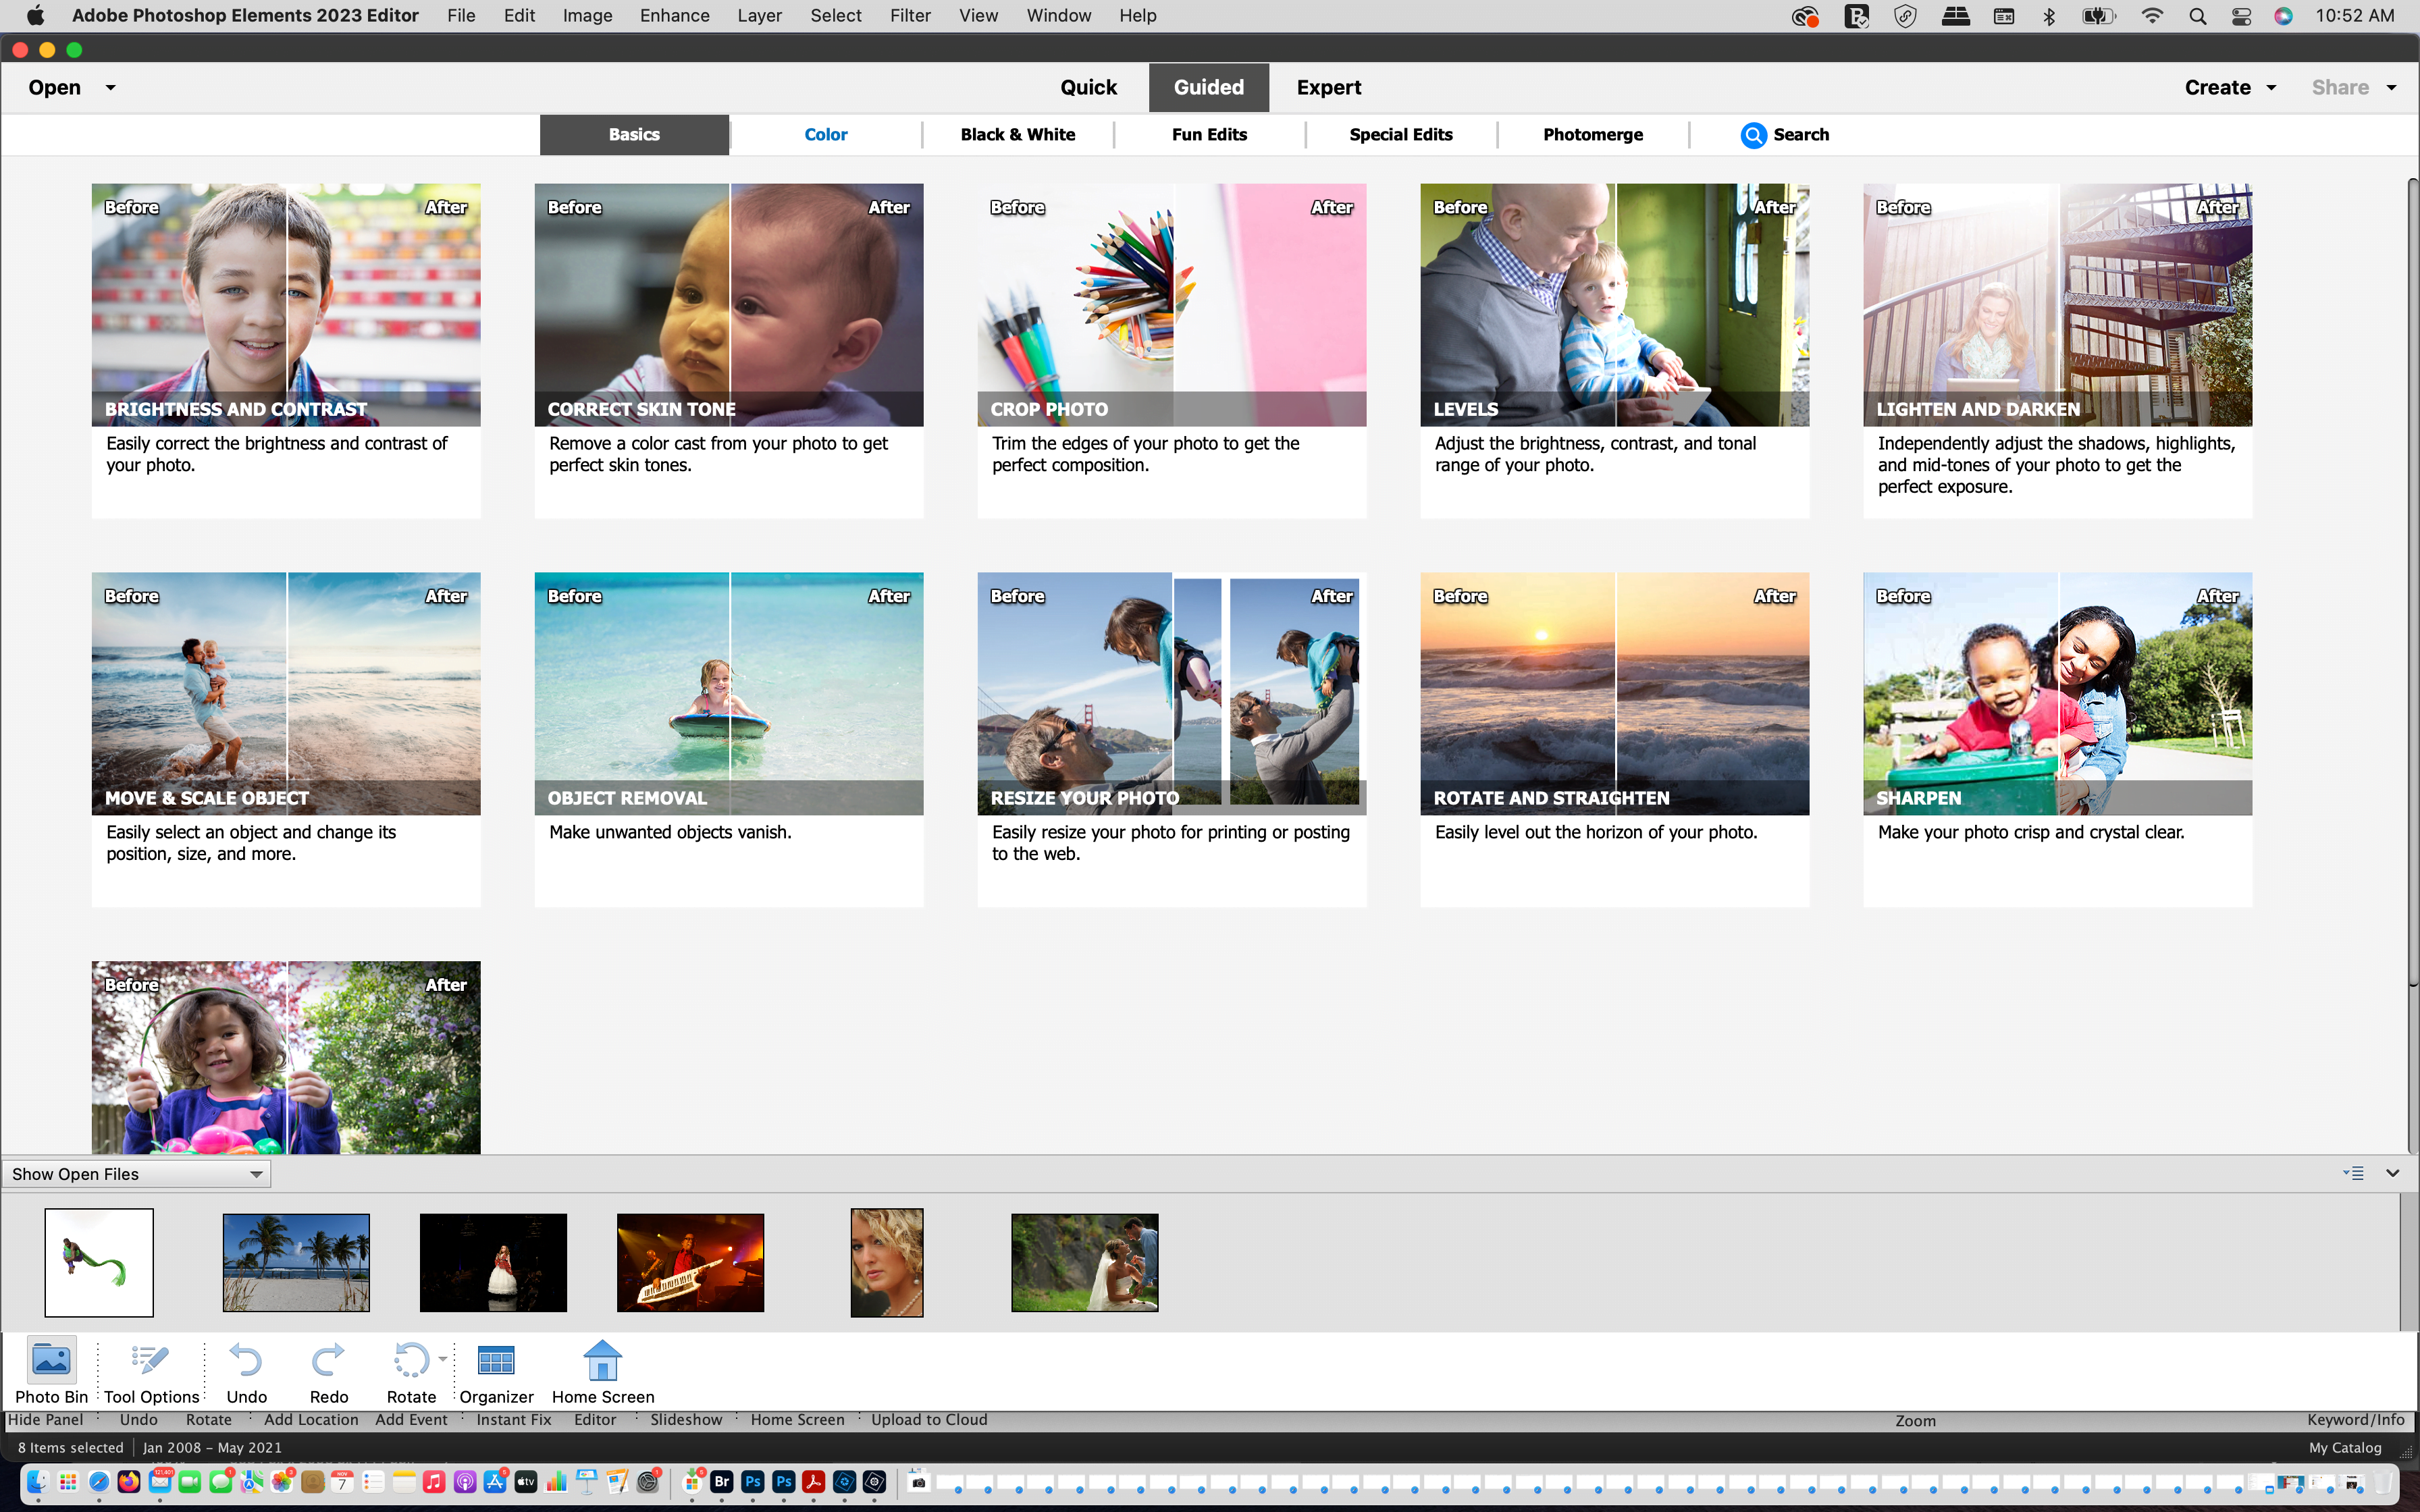Viewport: 2420px width, 1512px height.
Task: Select the Fun Edits category tab
Action: (1209, 135)
